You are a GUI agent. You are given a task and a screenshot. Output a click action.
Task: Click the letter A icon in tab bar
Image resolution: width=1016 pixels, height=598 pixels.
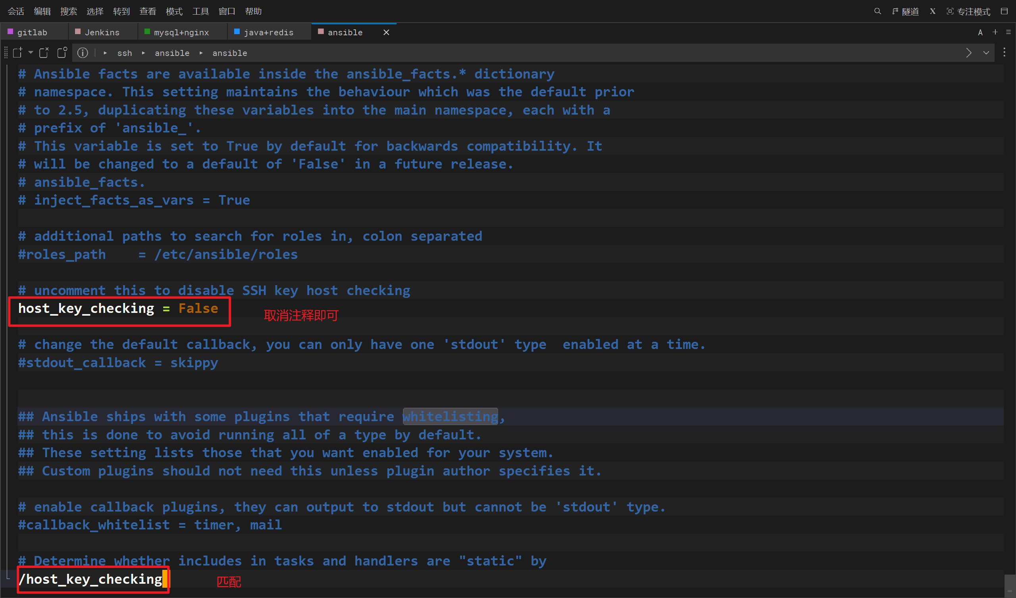pos(980,32)
